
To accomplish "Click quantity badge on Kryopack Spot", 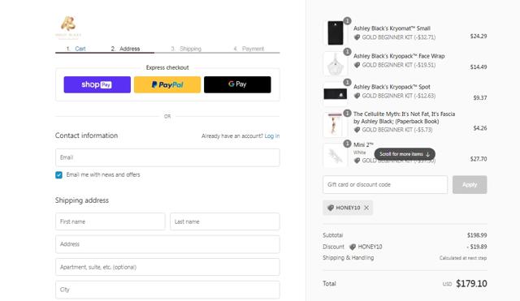I will [x=347, y=82].
